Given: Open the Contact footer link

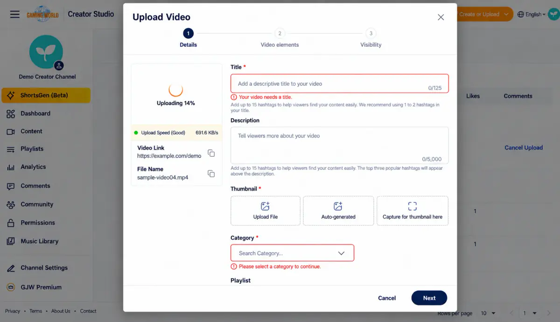Looking at the screenshot, I should (88, 311).
